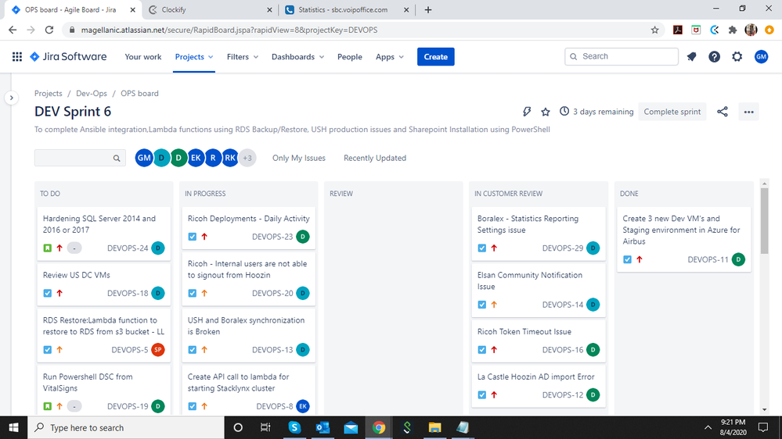The height and width of the screenshot is (439, 782).
Task: Click the Windows Start button
Action: (13, 427)
